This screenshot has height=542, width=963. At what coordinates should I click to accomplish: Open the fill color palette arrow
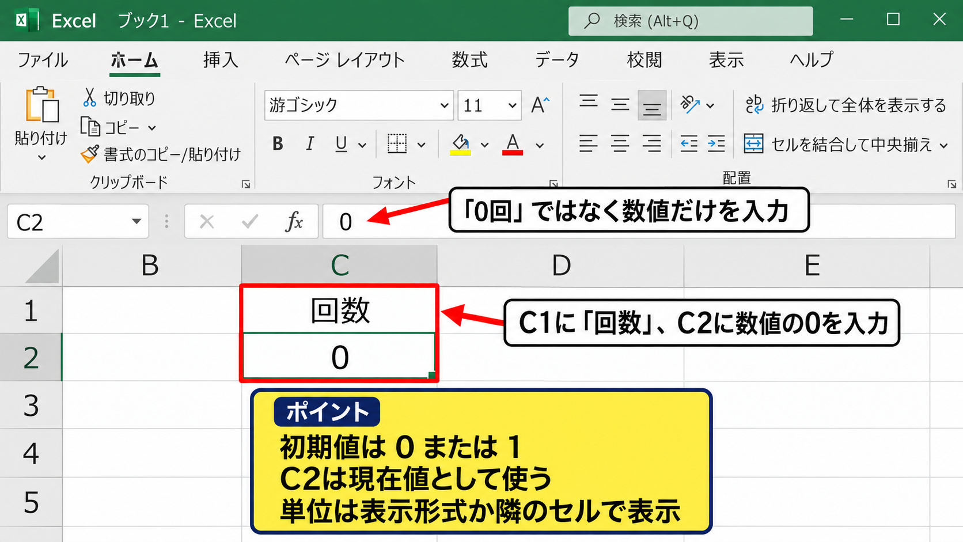[485, 145]
